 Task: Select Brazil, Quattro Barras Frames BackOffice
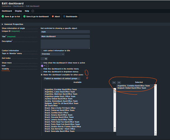pyautogui.click(x=63, y=127)
